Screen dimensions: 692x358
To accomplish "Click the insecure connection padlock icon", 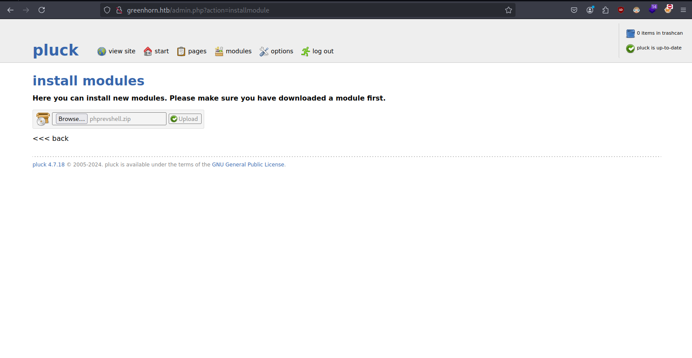I will point(119,10).
